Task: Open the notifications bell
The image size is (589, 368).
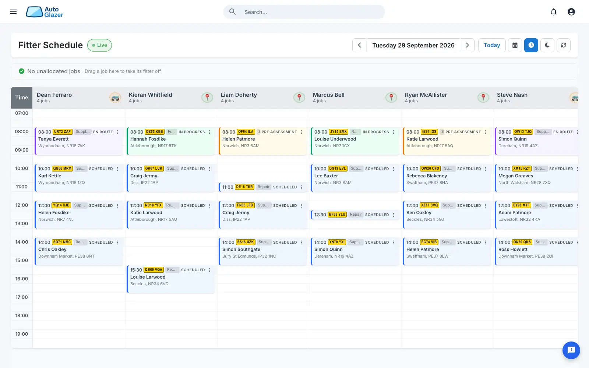Action: point(554,12)
